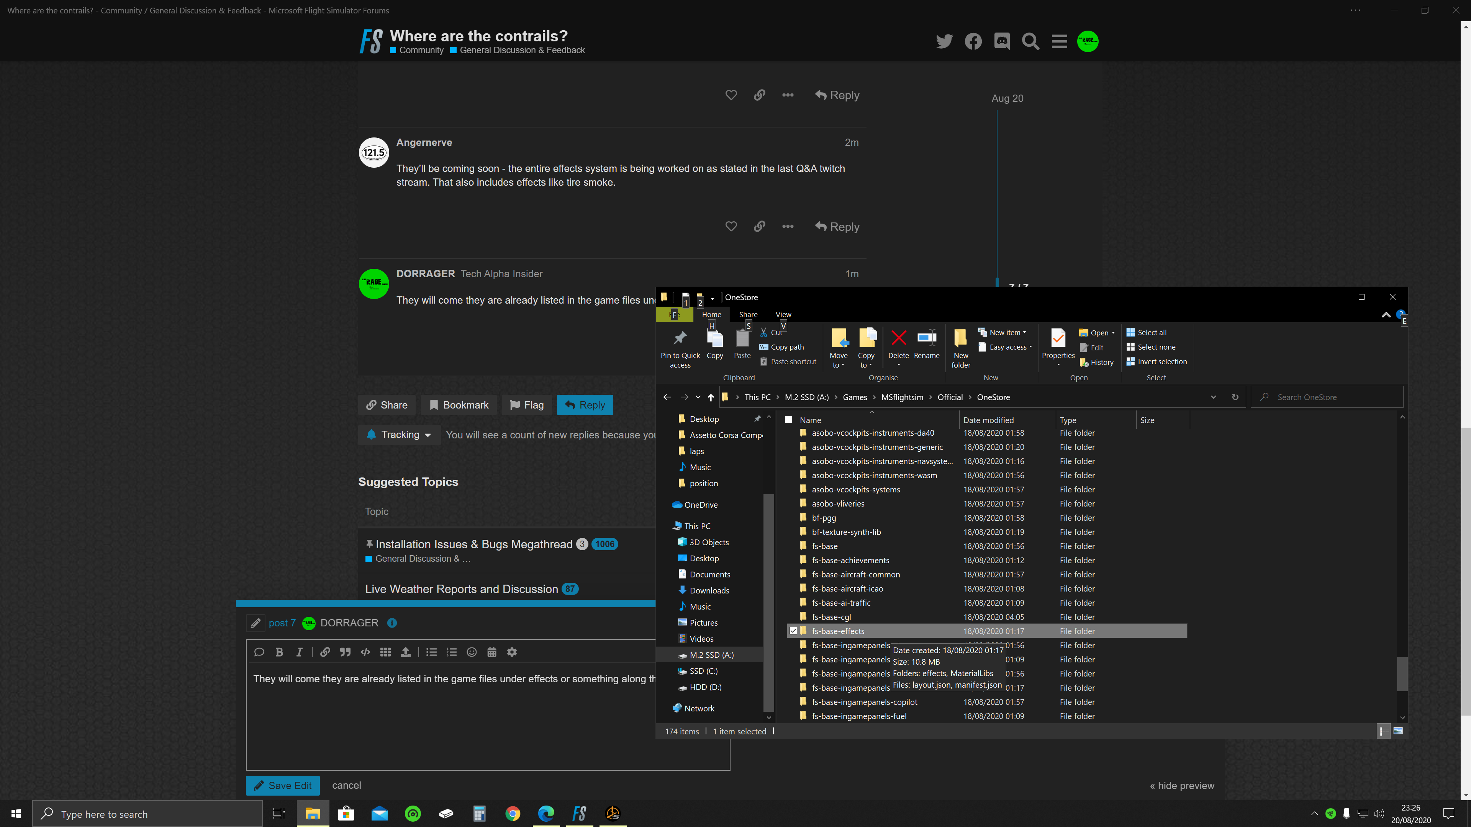This screenshot has width=1471, height=827.
Task: Open the File tab in Explorer
Action: (674, 314)
